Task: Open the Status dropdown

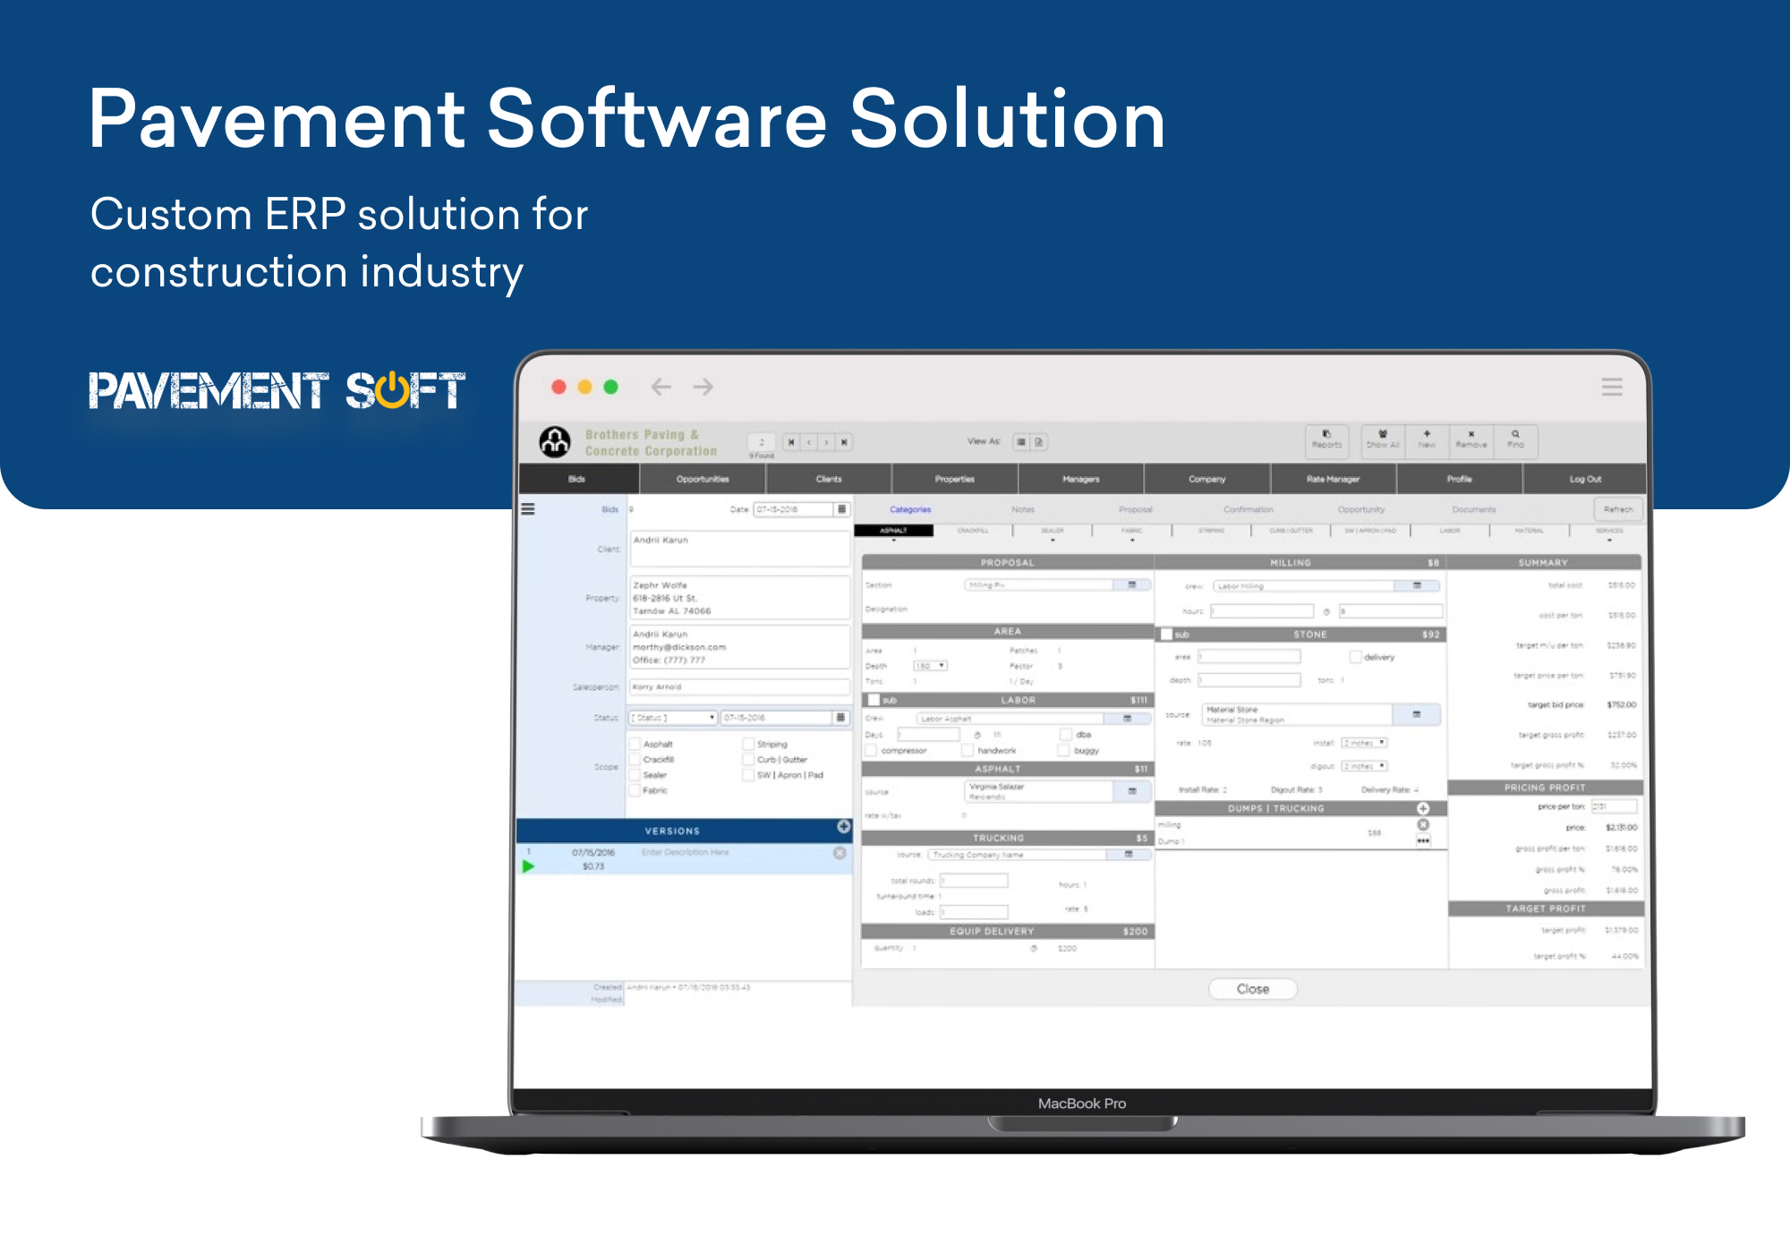Action: tap(674, 718)
